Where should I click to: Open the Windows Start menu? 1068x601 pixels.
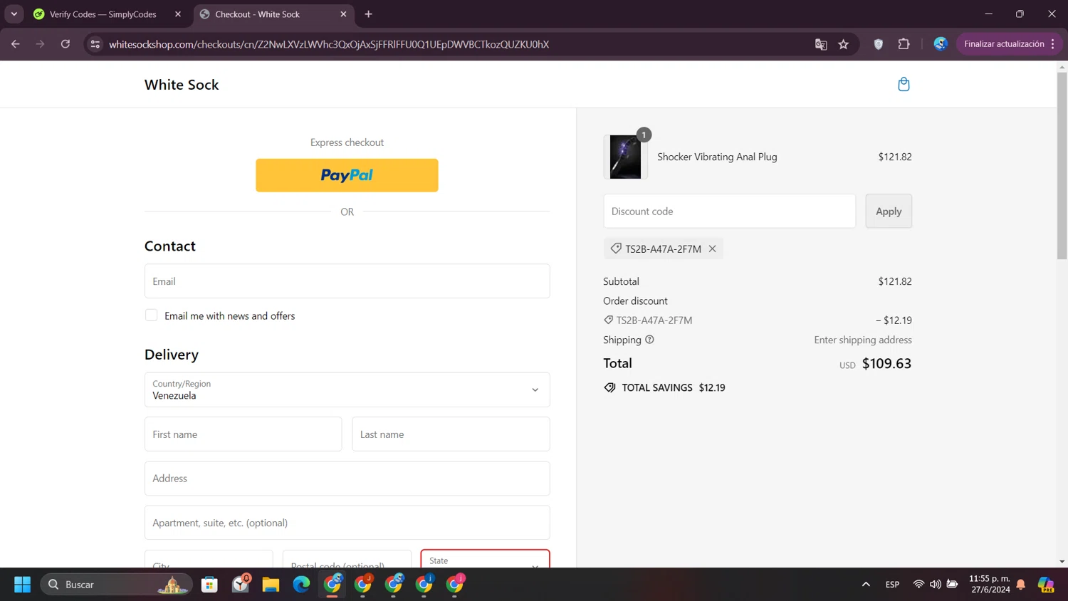(23, 585)
